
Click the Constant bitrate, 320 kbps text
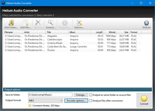coord(46,106)
